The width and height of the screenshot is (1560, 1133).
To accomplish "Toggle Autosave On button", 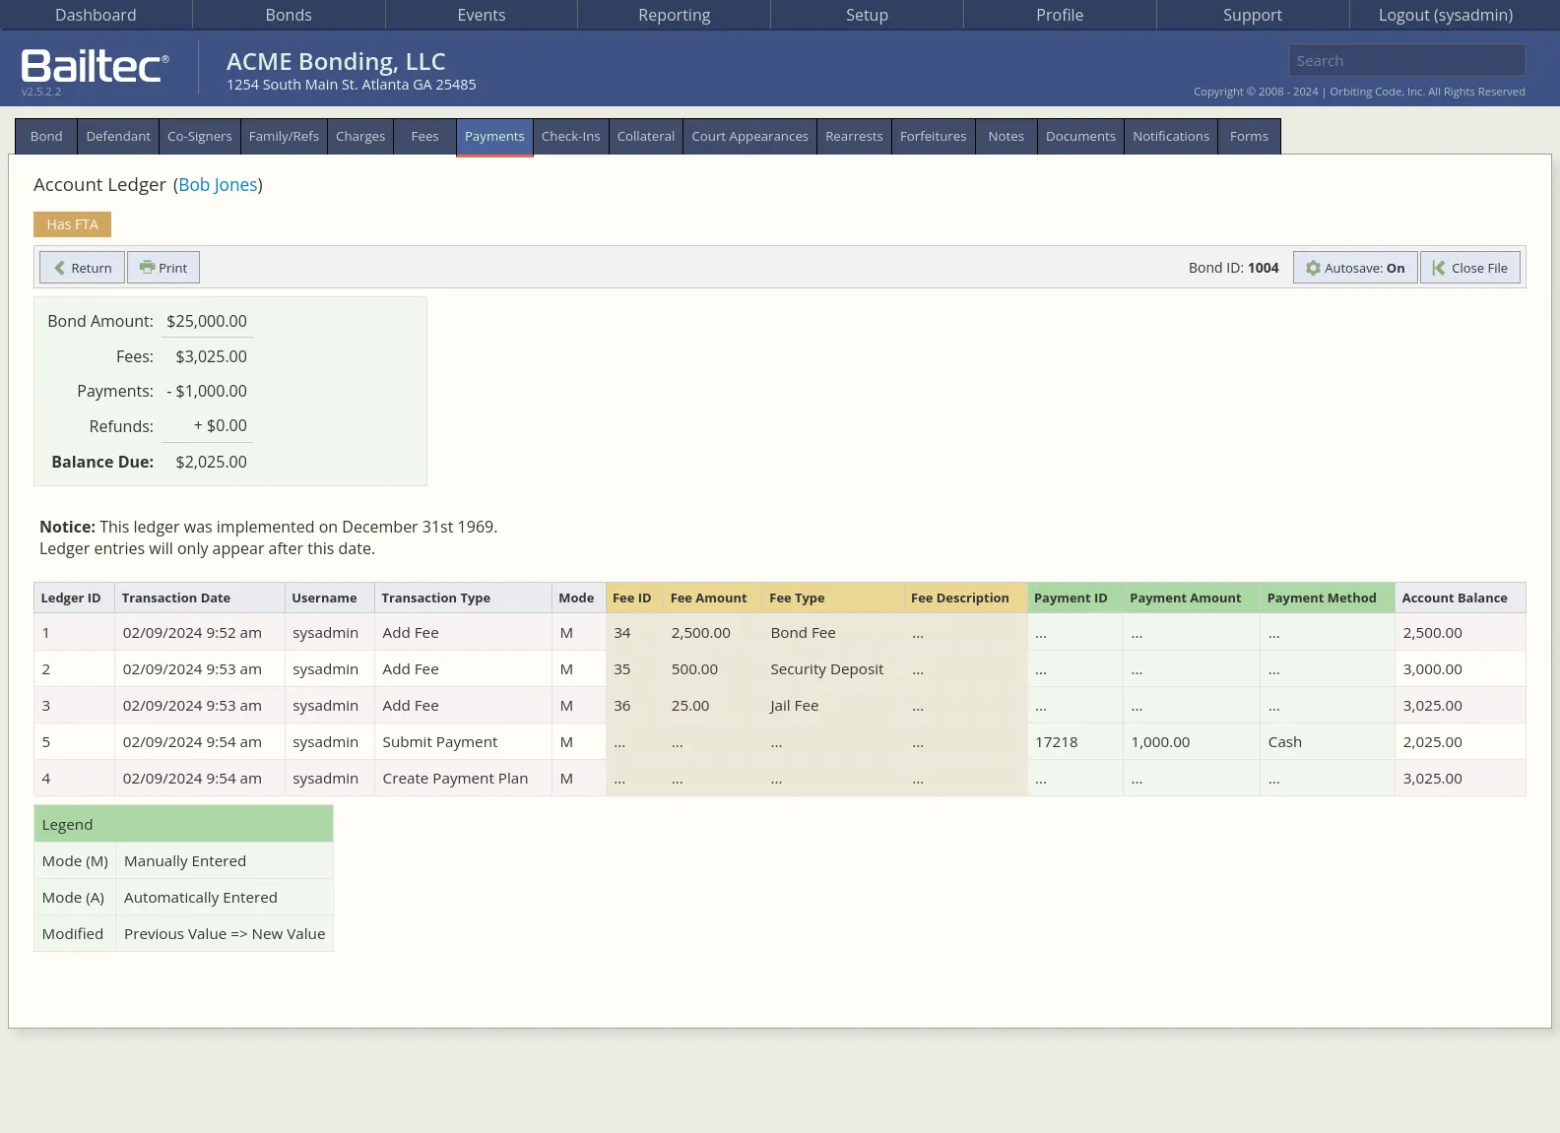I will click(x=1355, y=268).
